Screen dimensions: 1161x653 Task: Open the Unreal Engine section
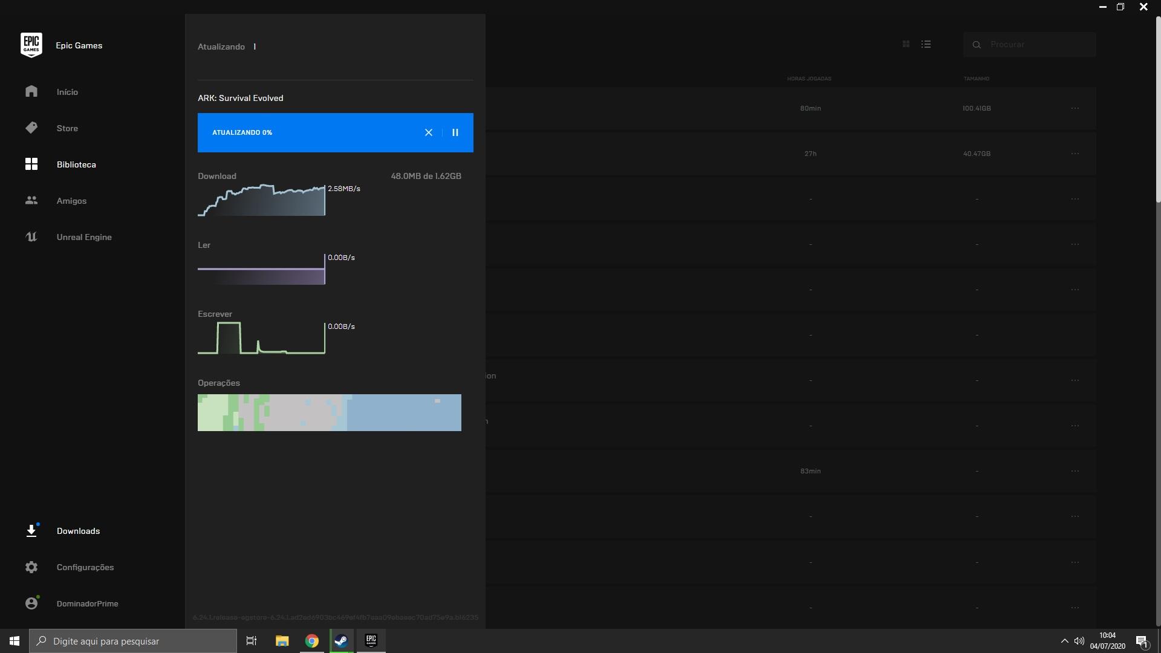tap(84, 237)
